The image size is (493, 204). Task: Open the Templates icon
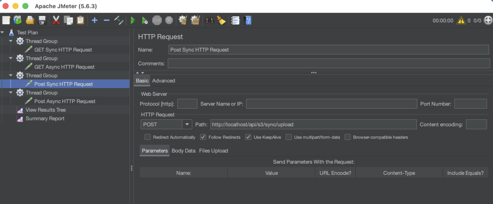pyautogui.click(x=18, y=20)
